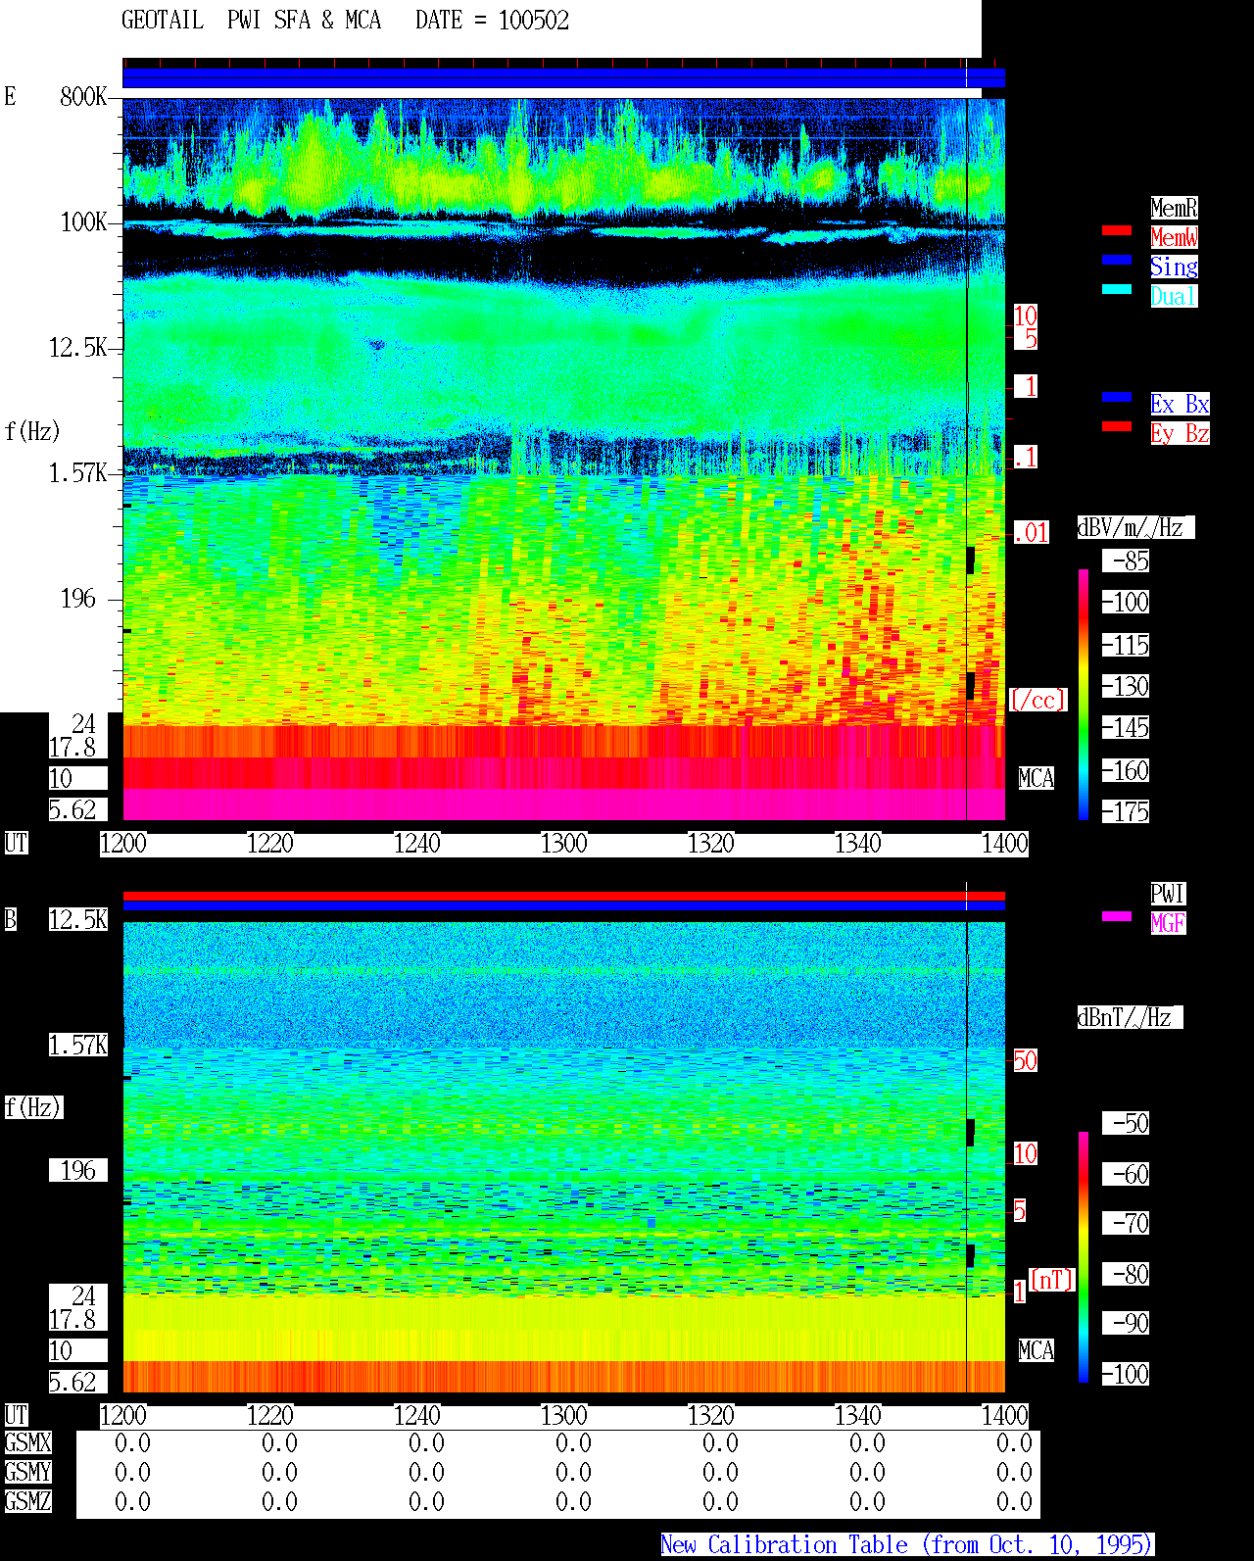Click the blue Sing legend swatch
The height and width of the screenshot is (1561, 1254).
coord(1117,260)
